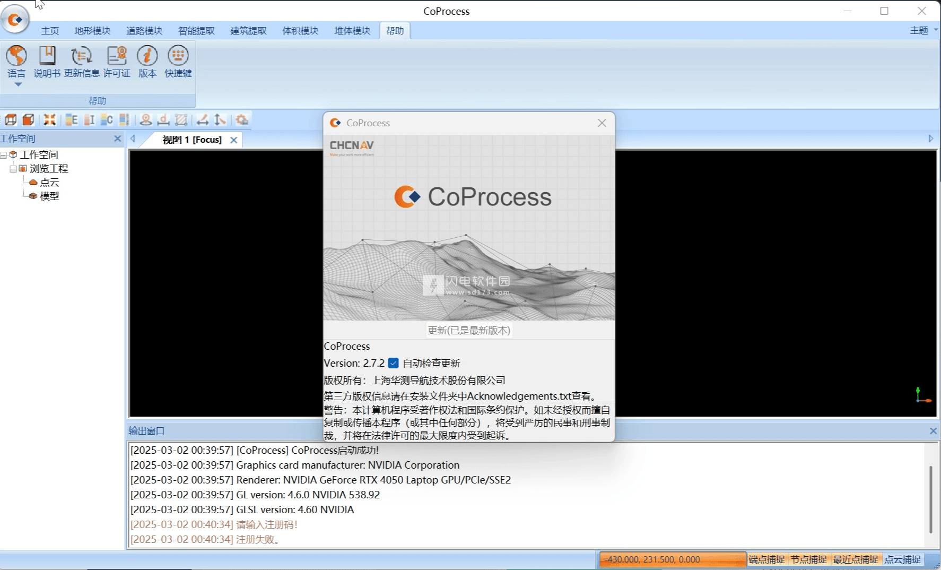Click the left tab scroll arrow
The width and height of the screenshot is (941, 570).
point(133,139)
